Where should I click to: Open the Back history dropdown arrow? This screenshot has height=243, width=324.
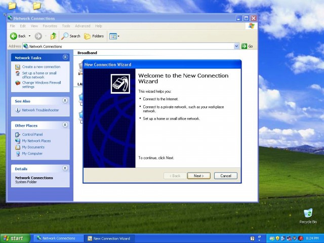[x=29, y=36]
